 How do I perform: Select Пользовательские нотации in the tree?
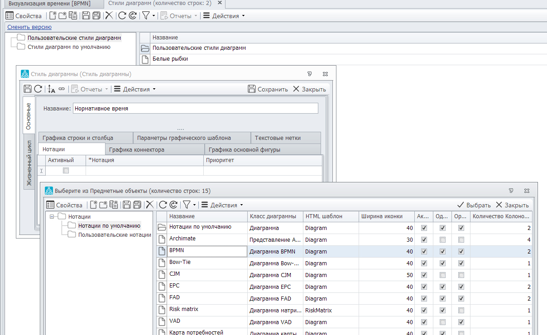[114, 234]
